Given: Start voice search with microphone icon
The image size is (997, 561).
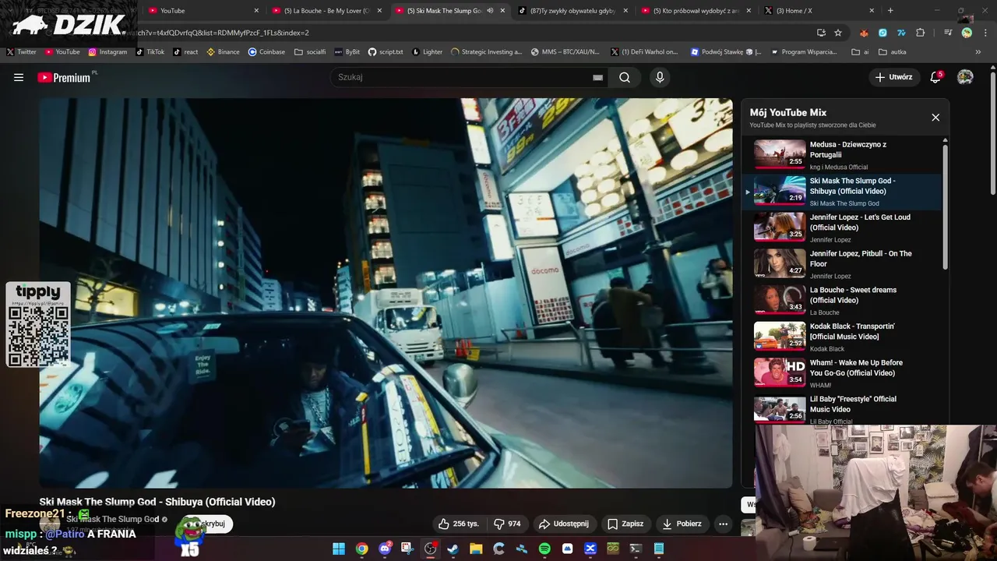Looking at the screenshot, I should [x=660, y=77].
